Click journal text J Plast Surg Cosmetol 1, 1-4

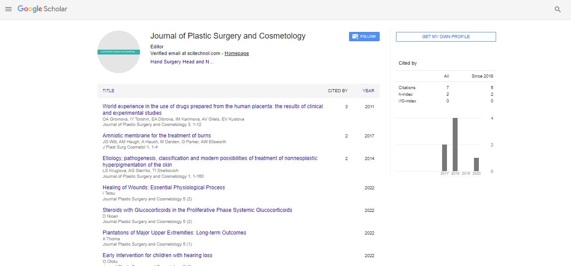pos(130,147)
